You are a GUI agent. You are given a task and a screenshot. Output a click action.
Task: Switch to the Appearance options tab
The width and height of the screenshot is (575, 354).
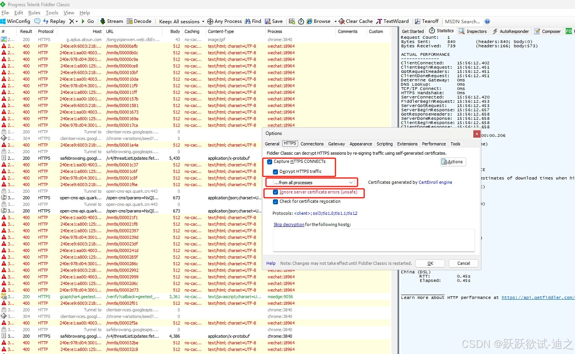coord(361,144)
